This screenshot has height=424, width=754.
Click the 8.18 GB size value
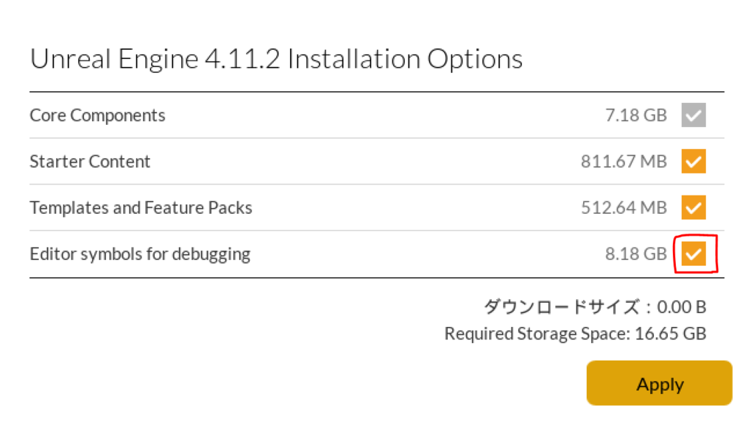click(x=635, y=254)
